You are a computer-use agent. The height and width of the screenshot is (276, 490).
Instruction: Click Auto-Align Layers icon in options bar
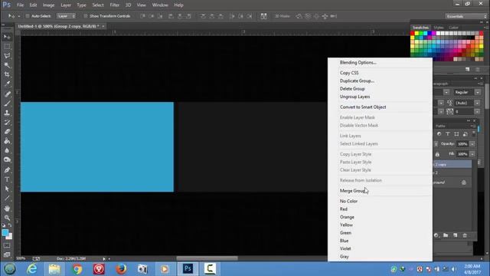point(263,16)
